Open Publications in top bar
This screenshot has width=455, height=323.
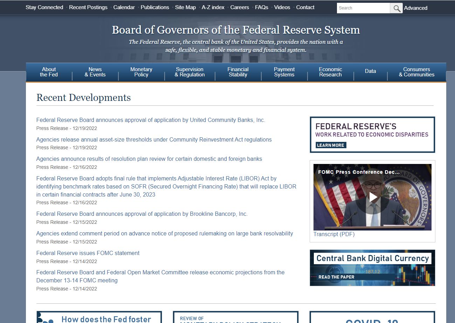[x=155, y=7]
